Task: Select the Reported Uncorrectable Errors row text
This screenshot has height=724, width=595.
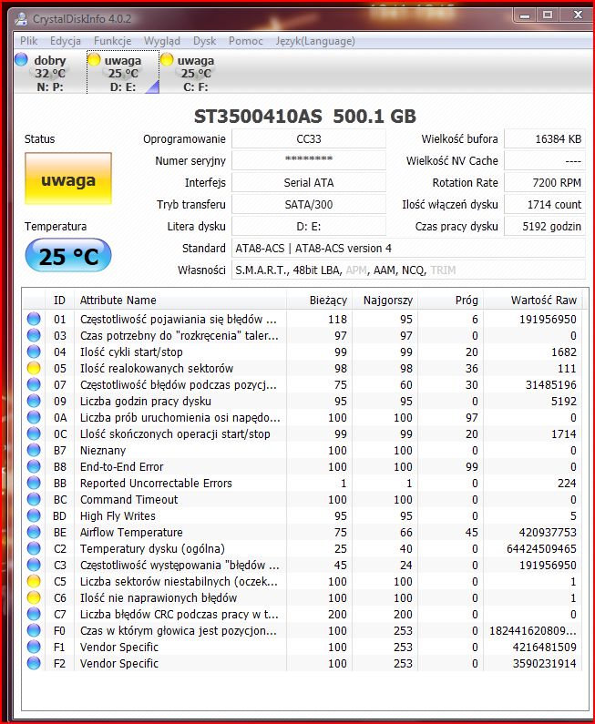Action: pyautogui.click(x=156, y=483)
